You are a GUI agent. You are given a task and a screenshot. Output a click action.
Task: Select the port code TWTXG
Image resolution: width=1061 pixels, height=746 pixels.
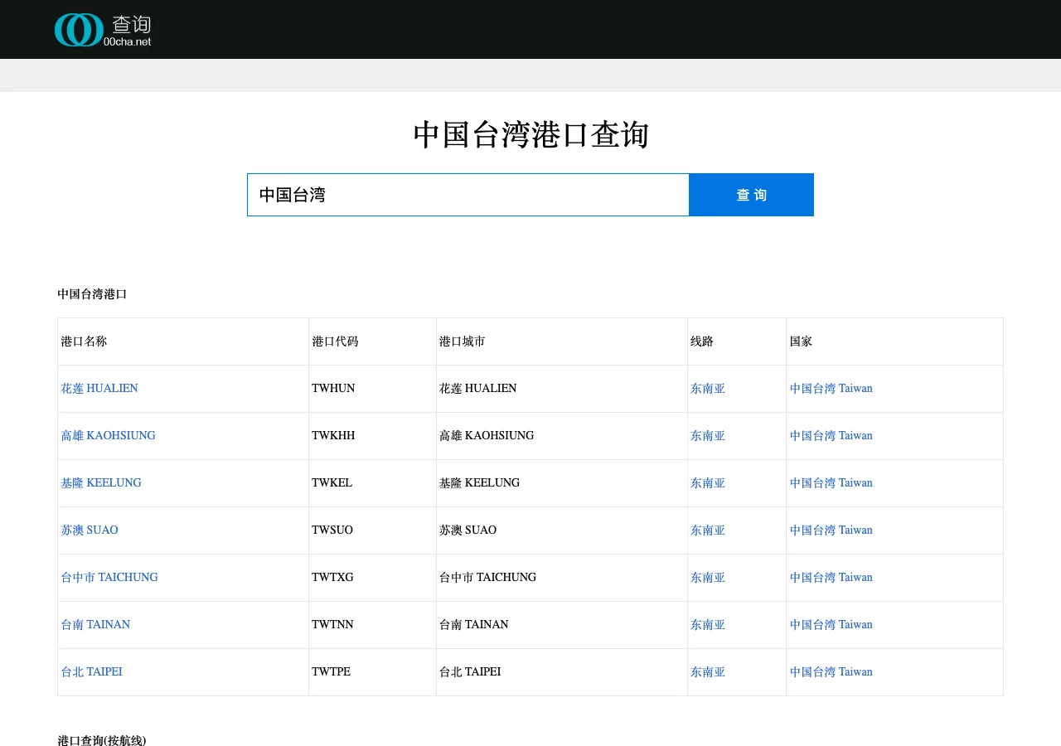[x=332, y=577]
